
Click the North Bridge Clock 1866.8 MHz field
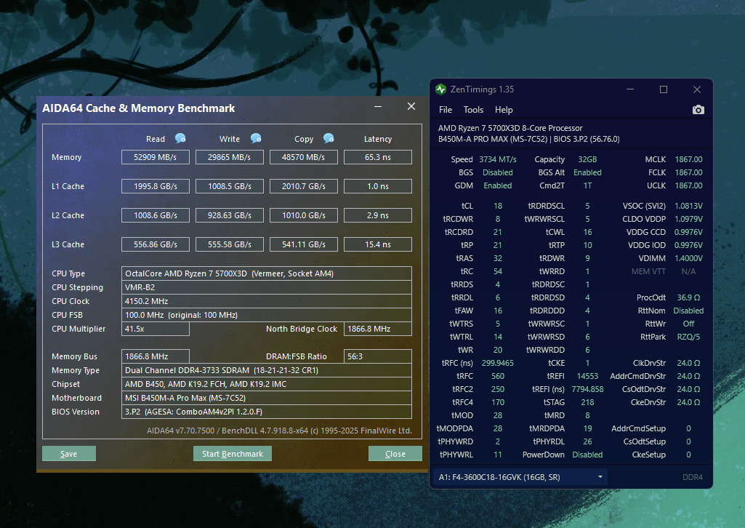click(378, 329)
